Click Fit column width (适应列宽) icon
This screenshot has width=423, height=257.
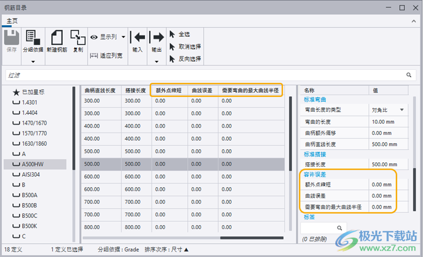coord(94,56)
